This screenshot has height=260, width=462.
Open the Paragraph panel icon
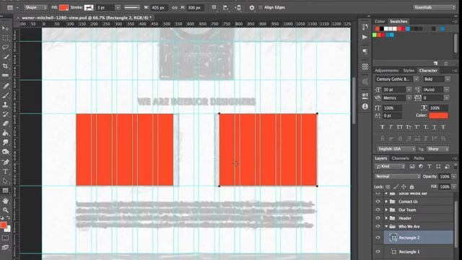click(x=365, y=51)
